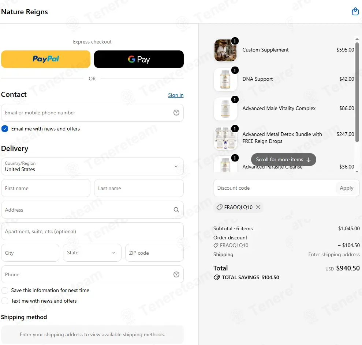The width and height of the screenshot is (362, 345).
Task: Click the DNA Support bottle thumbnail
Action: coord(225,79)
